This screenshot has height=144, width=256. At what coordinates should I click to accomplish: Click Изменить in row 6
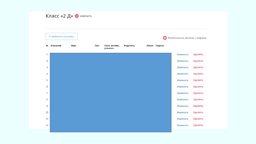182,87
